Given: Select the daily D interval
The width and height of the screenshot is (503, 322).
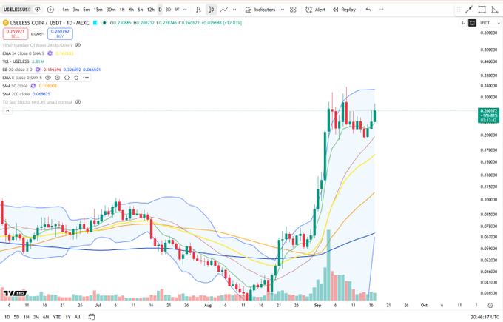Looking at the screenshot, I should pos(160,10).
